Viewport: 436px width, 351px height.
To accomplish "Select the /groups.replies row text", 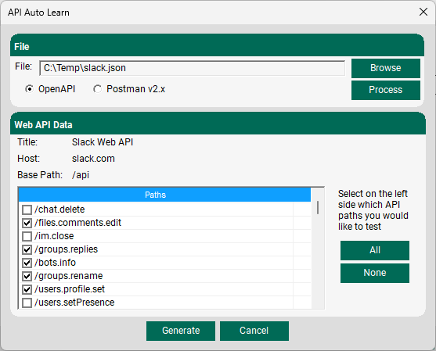I will click(x=67, y=249).
